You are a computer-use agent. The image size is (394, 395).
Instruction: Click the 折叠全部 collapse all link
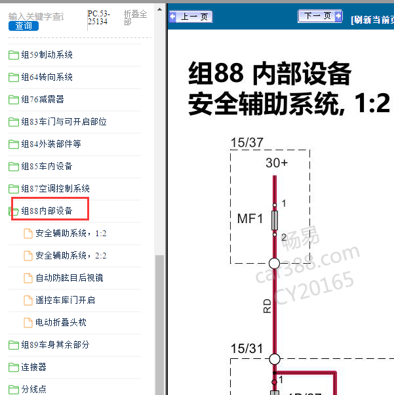coord(135,18)
